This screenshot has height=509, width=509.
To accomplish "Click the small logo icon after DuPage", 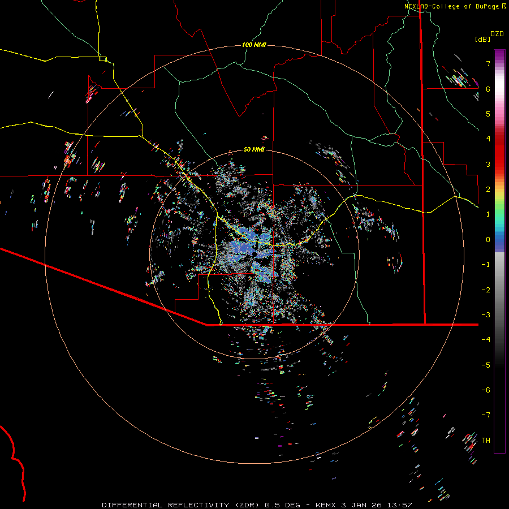I will click(504, 6).
